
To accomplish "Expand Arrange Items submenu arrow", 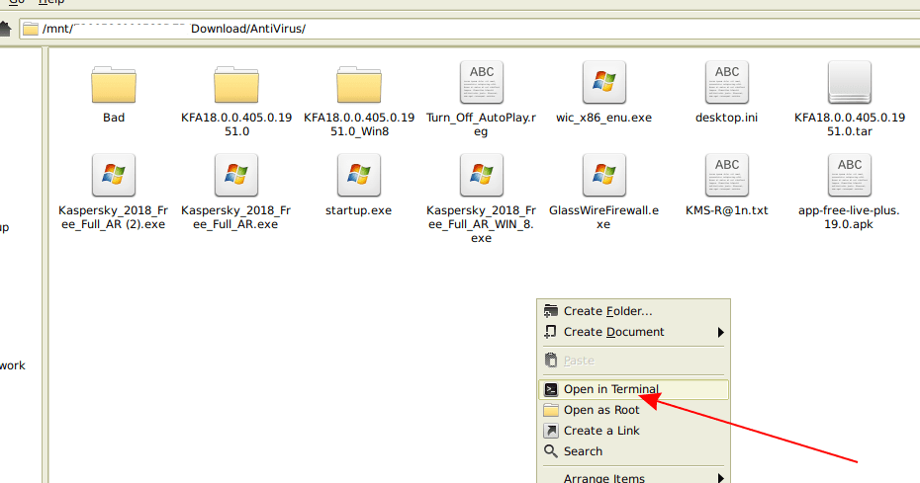I will pyautogui.click(x=720, y=478).
